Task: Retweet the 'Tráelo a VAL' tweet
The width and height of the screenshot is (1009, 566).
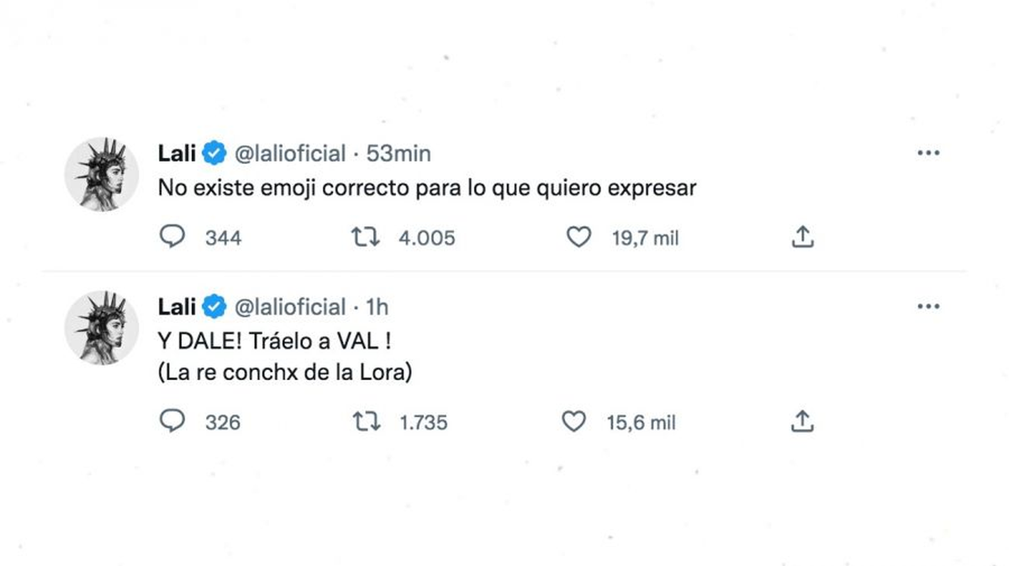Action: click(x=365, y=421)
